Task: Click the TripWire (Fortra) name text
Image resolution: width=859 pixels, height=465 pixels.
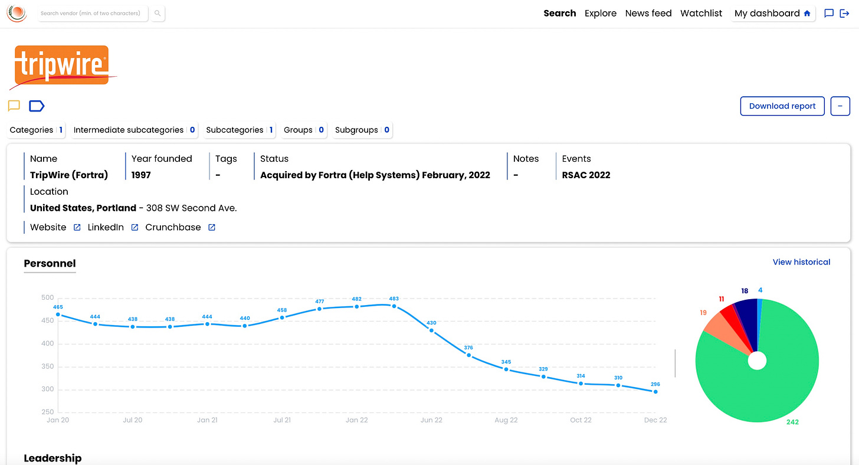Action: 69,175
